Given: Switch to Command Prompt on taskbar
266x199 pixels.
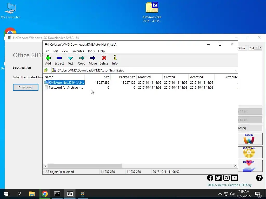Looking at the screenshot, I should coord(57,194).
